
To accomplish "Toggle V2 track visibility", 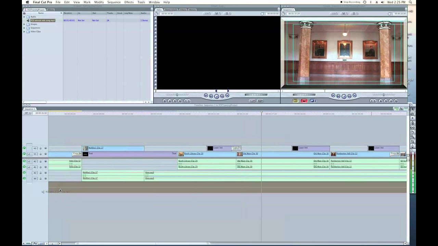I will [24, 148].
